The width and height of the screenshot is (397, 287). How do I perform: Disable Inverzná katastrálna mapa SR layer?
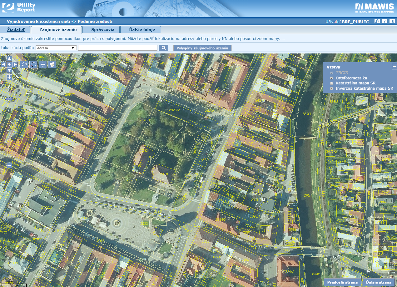(332, 88)
